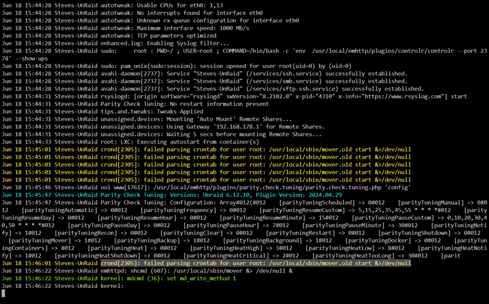Screen dimensions: 489x304
Task: Select '[parityTuningResumeMinute]' config key
Action: pos(262,217)
